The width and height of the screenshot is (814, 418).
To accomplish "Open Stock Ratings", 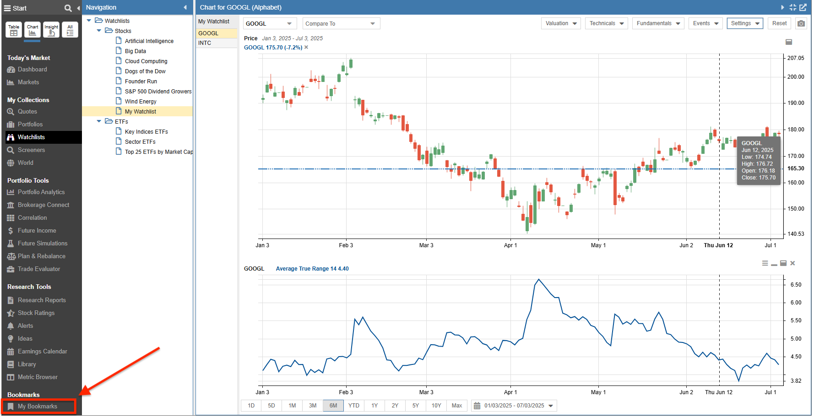I will (31, 313).
